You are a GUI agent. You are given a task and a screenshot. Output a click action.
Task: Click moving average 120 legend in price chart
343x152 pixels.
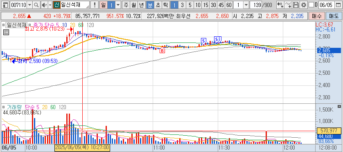[90, 25]
